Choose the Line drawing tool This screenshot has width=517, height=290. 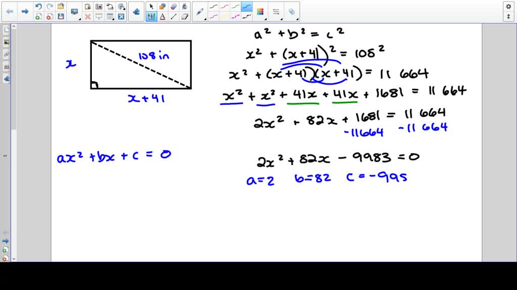pyautogui.click(x=174, y=17)
